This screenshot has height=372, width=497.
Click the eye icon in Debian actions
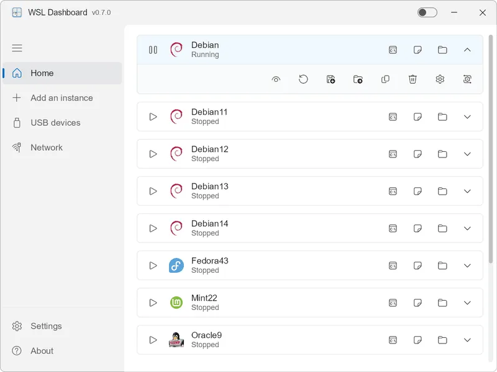tap(276, 79)
